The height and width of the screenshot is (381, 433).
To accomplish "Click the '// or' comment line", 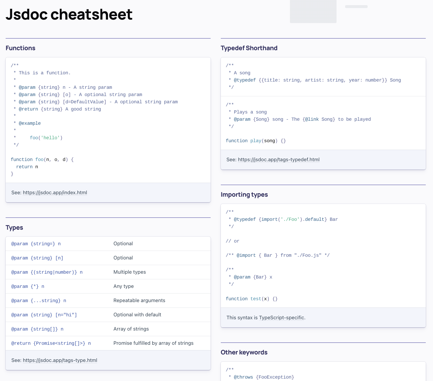I will coord(233,241).
